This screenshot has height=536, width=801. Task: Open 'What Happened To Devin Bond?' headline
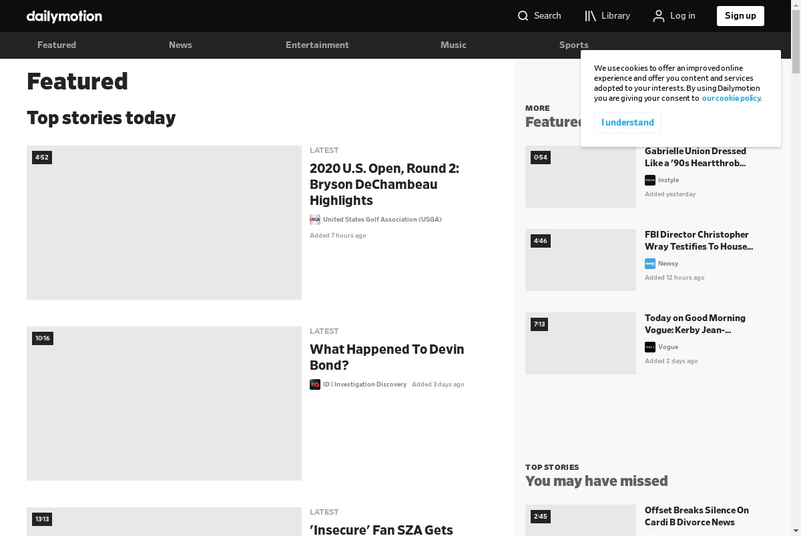pos(387,357)
